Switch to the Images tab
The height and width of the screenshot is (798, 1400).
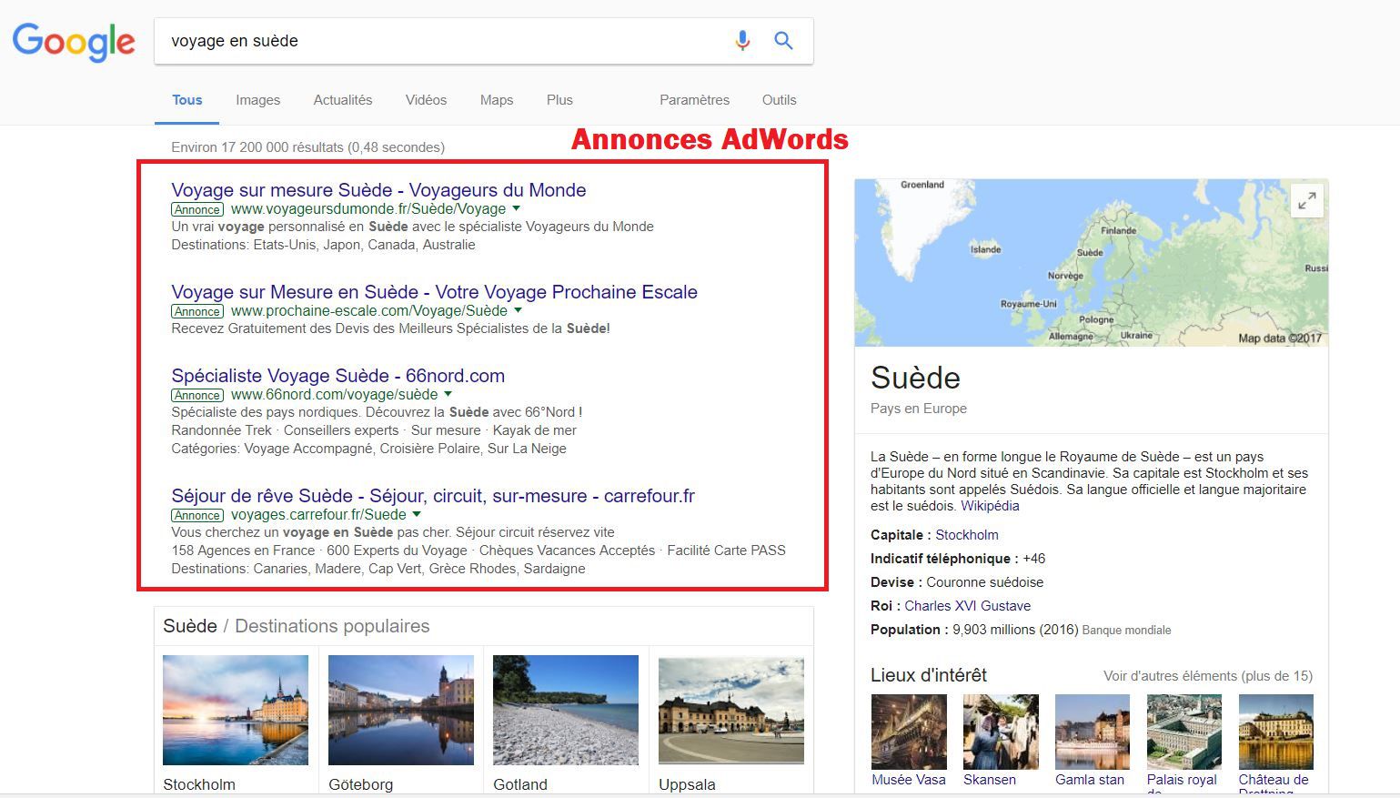pyautogui.click(x=258, y=100)
